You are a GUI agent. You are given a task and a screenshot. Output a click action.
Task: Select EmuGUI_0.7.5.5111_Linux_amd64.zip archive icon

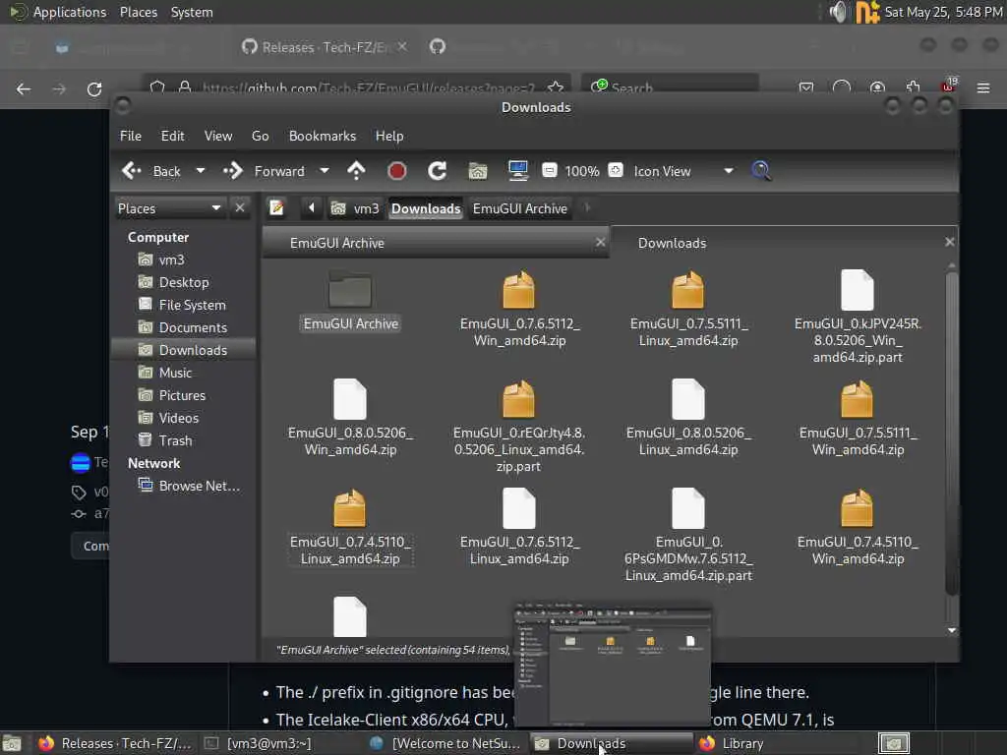click(687, 290)
